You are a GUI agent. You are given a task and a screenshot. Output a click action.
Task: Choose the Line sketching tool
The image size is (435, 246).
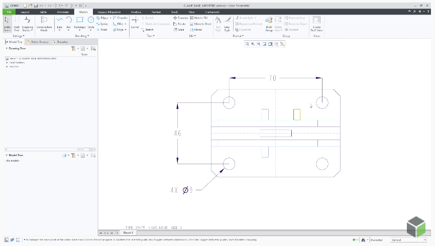pyautogui.click(x=60, y=22)
